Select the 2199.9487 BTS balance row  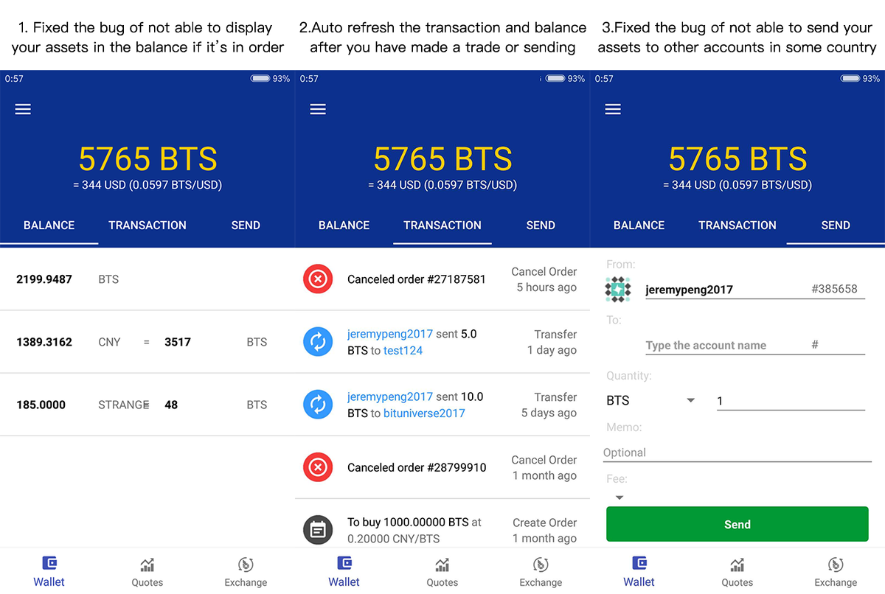click(147, 279)
